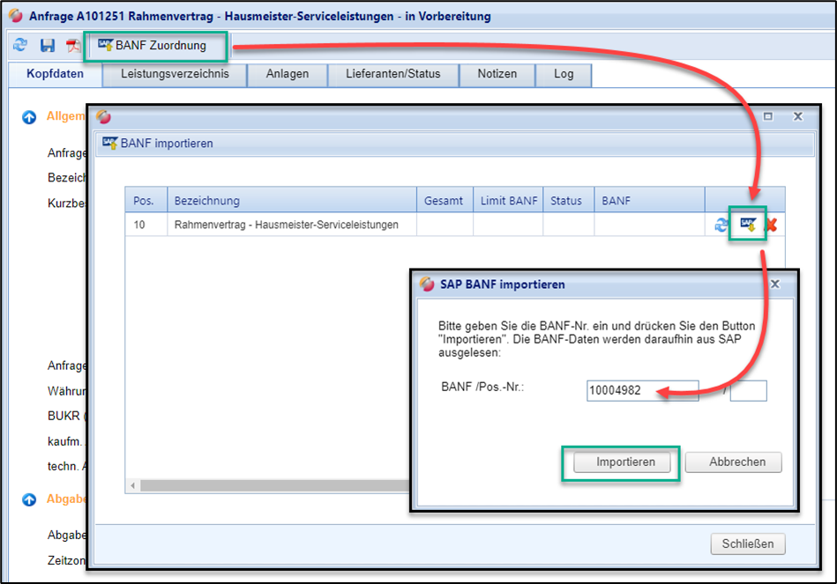Click the BANF number input field
The height and width of the screenshot is (584, 837).
click(x=642, y=391)
